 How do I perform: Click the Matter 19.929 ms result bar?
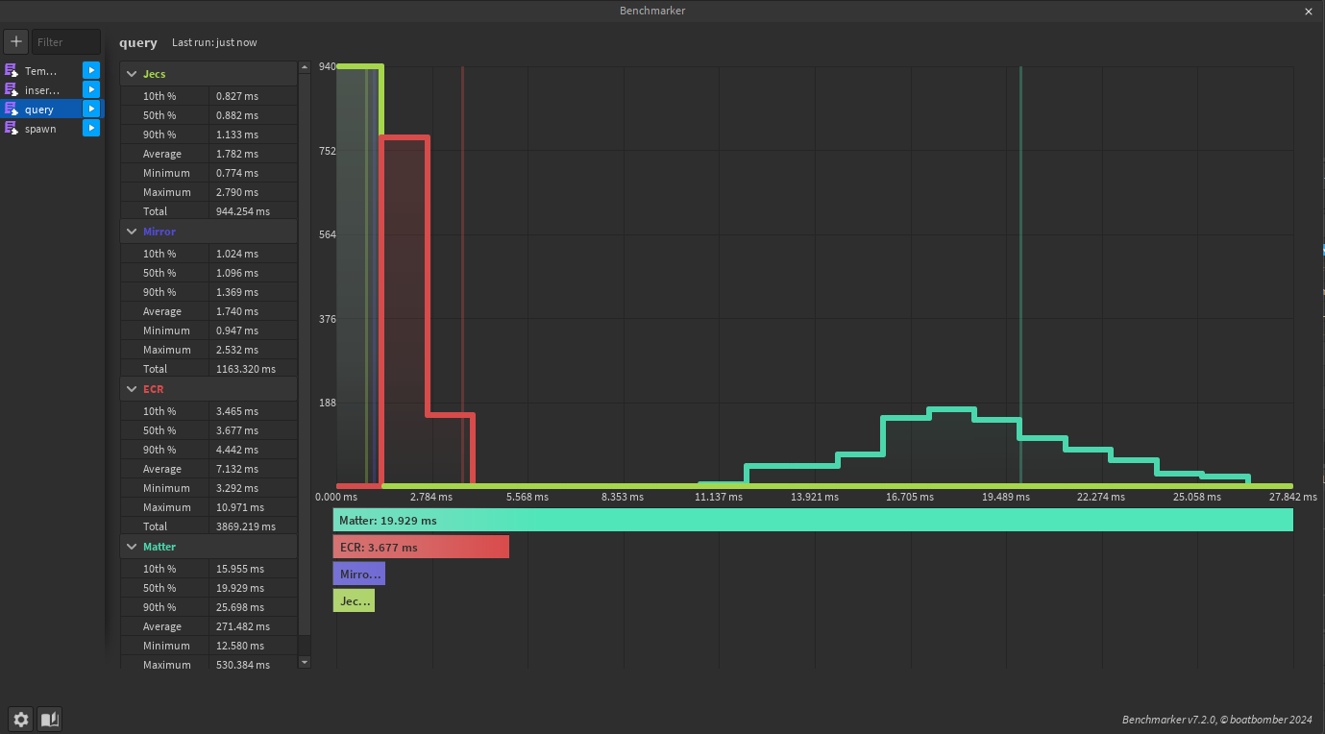point(812,520)
